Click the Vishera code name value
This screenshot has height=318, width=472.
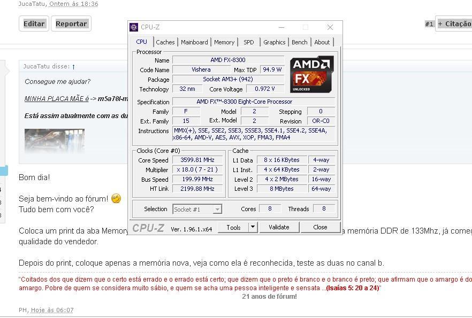pos(201,69)
